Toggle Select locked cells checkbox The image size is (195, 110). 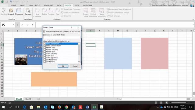[x=45, y=44]
